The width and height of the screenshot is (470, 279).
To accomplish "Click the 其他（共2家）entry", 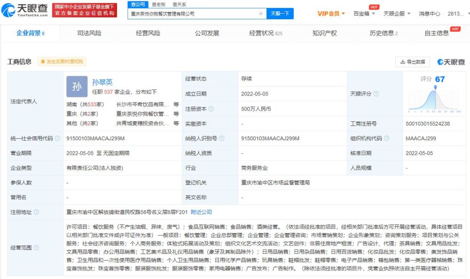I will (82, 123).
